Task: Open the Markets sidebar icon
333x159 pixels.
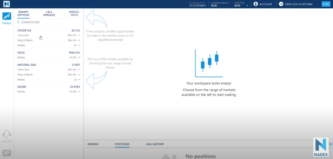Action: pos(7,16)
